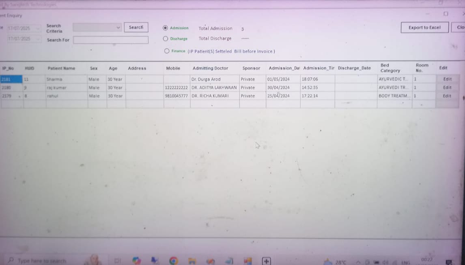Click the Bed Category column header
Viewport: 465px width, 265px height.
pyautogui.click(x=390, y=68)
